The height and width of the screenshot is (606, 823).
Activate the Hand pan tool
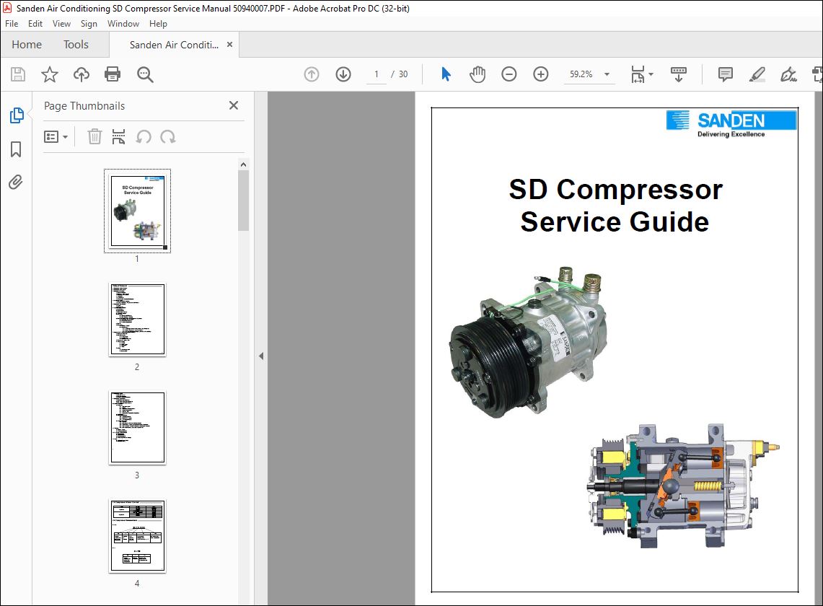click(x=477, y=74)
